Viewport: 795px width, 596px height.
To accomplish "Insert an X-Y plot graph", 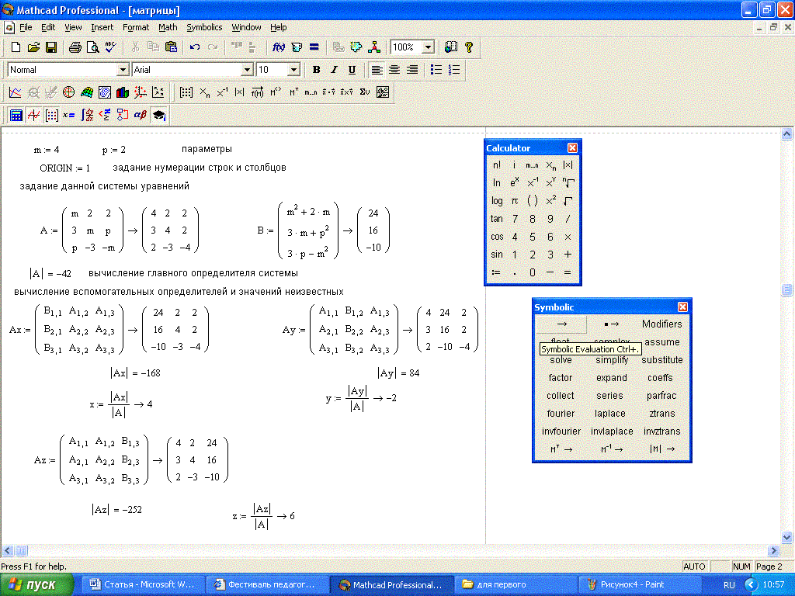I will [16, 92].
